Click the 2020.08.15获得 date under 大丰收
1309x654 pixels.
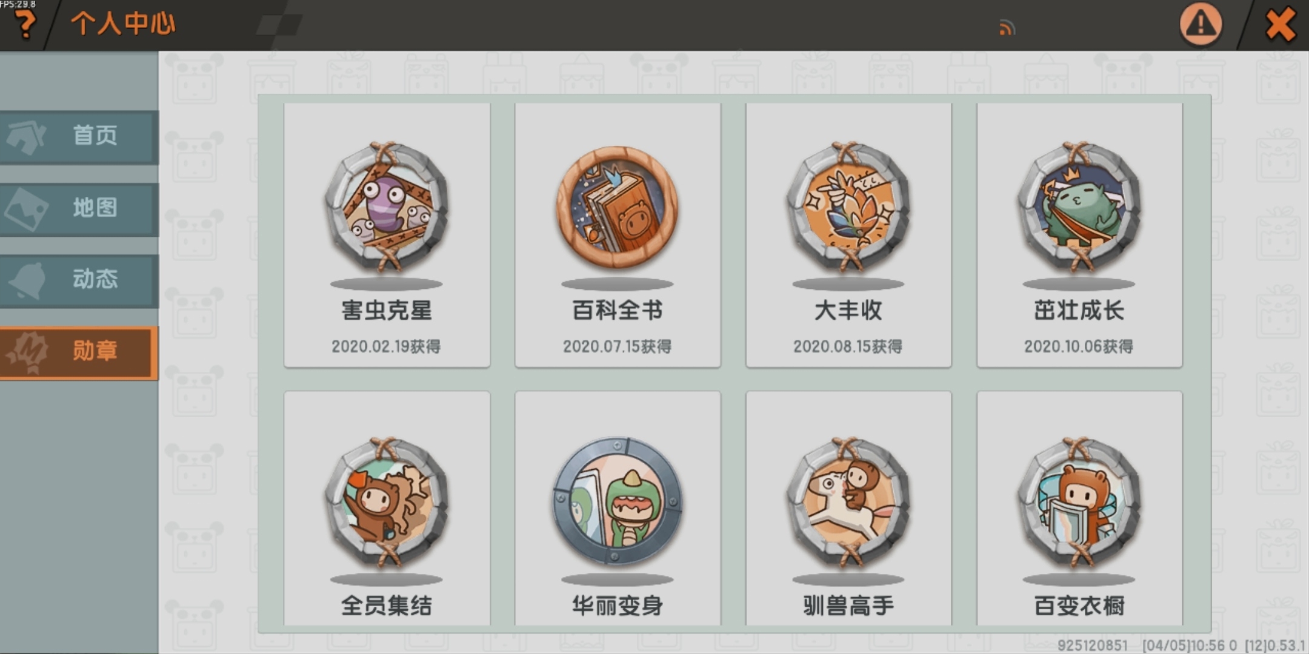[848, 346]
